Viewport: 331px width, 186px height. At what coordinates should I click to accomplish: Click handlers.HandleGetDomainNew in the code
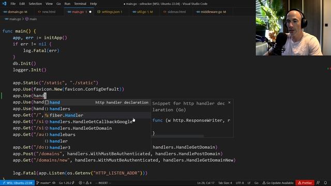coord(198,160)
